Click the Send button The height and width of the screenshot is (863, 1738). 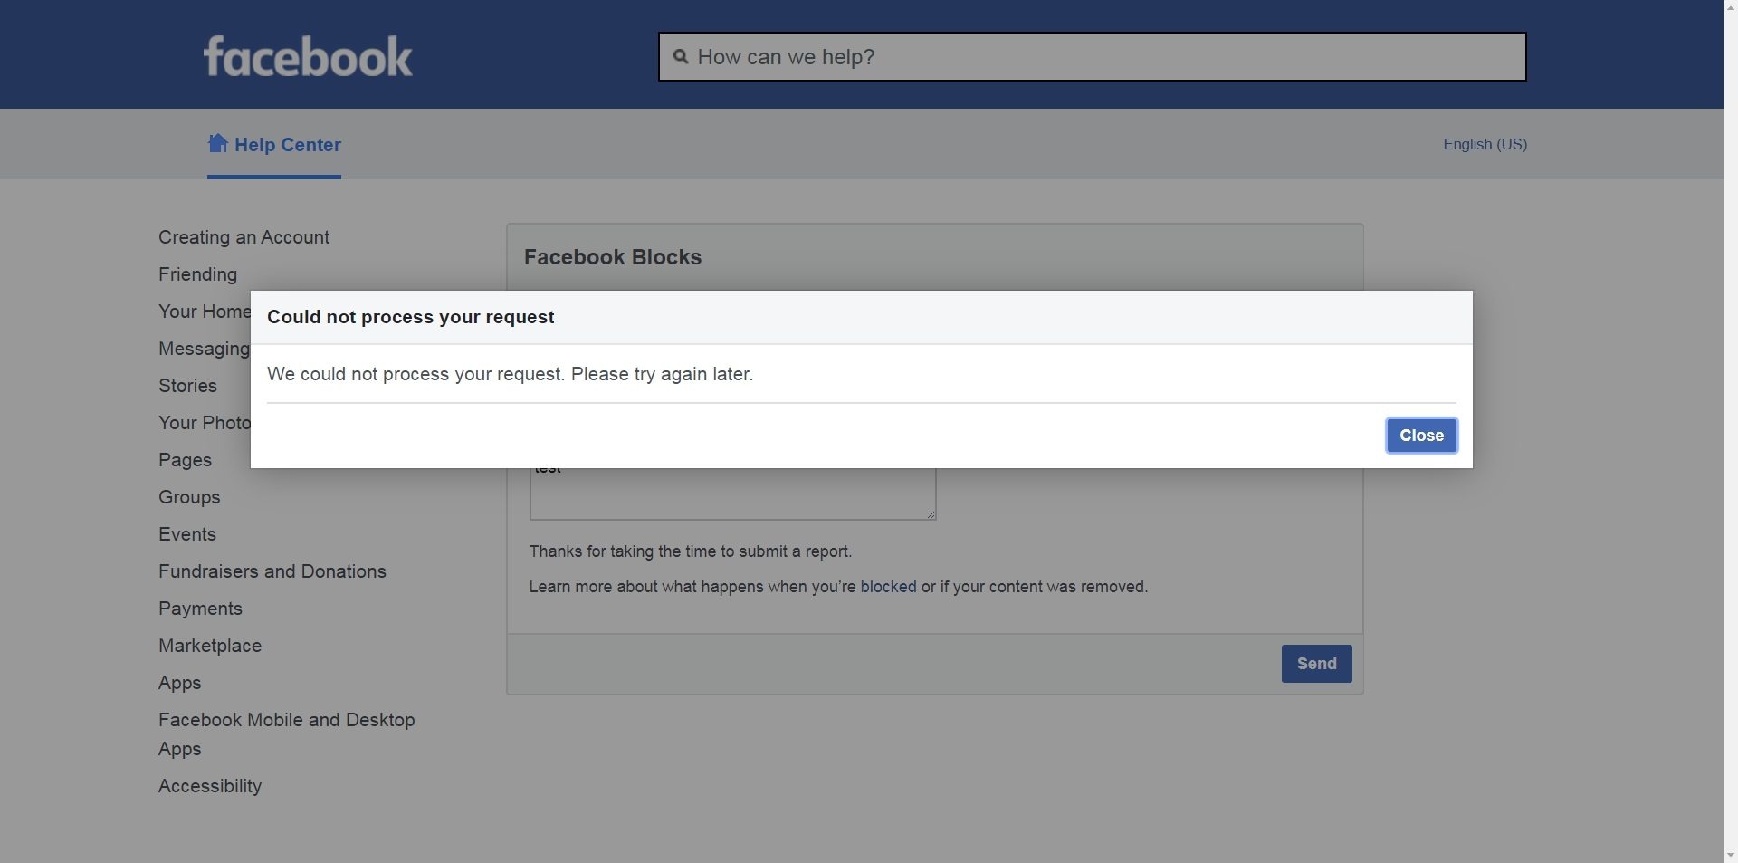[1316, 664]
